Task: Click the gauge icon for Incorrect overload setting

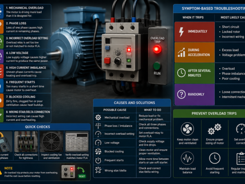Action: coord(98,134)
